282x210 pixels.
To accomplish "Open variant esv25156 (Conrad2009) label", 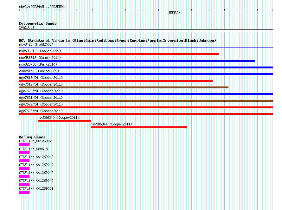I will 39,71.
